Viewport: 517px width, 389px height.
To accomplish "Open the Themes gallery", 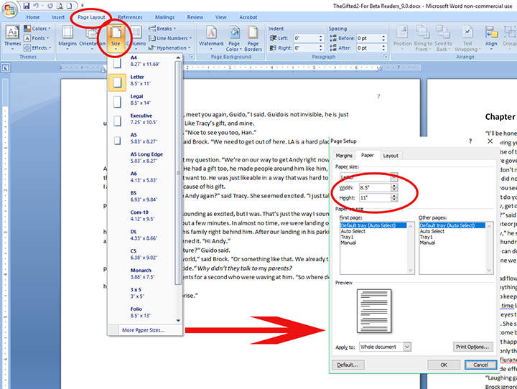I will (12, 37).
